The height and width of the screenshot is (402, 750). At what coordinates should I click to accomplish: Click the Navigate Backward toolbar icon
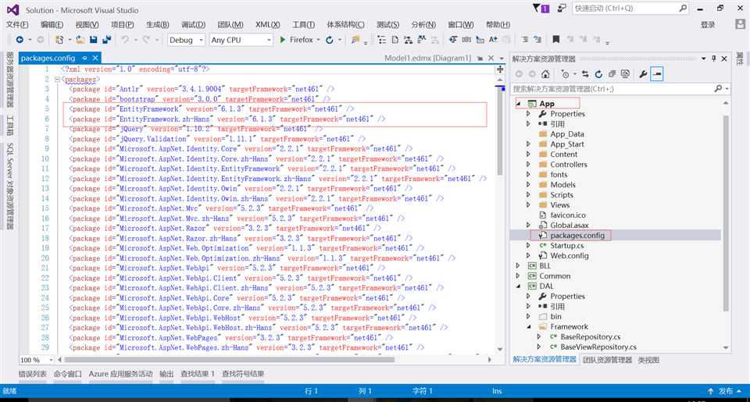(x=20, y=40)
